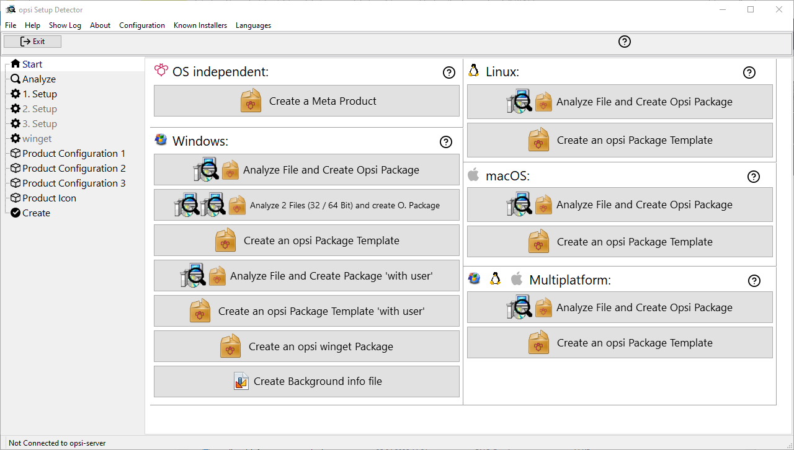Image resolution: width=794 pixels, height=450 pixels.
Task: Click macOS Analyze File and Create Opsi Package
Action: (x=620, y=205)
